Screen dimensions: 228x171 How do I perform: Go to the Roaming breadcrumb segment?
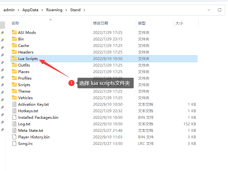pos(54,10)
